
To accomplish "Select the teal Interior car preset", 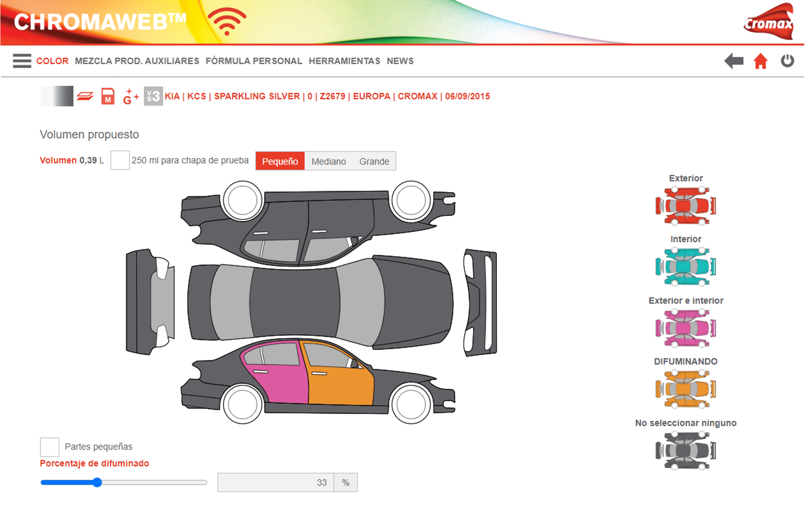I will (x=686, y=267).
